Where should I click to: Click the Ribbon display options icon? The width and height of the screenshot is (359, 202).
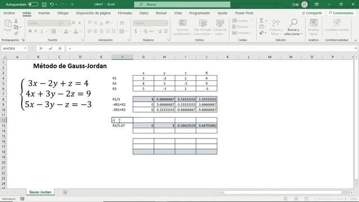pos(316,4)
